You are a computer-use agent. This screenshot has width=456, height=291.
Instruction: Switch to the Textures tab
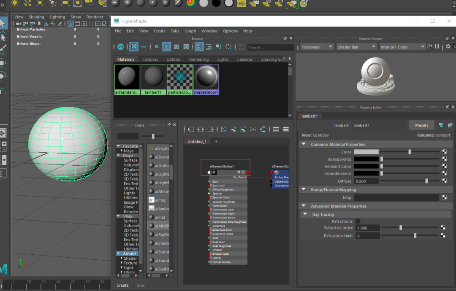coord(150,59)
